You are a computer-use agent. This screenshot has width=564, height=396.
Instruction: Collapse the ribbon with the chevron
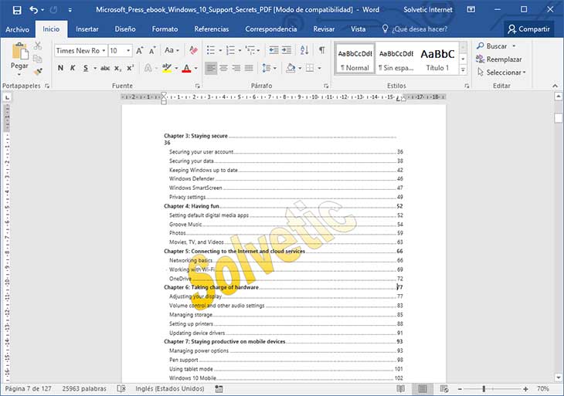(x=555, y=86)
